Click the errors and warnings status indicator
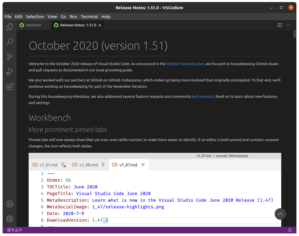This screenshot has height=236, width=299. coord(14,230)
